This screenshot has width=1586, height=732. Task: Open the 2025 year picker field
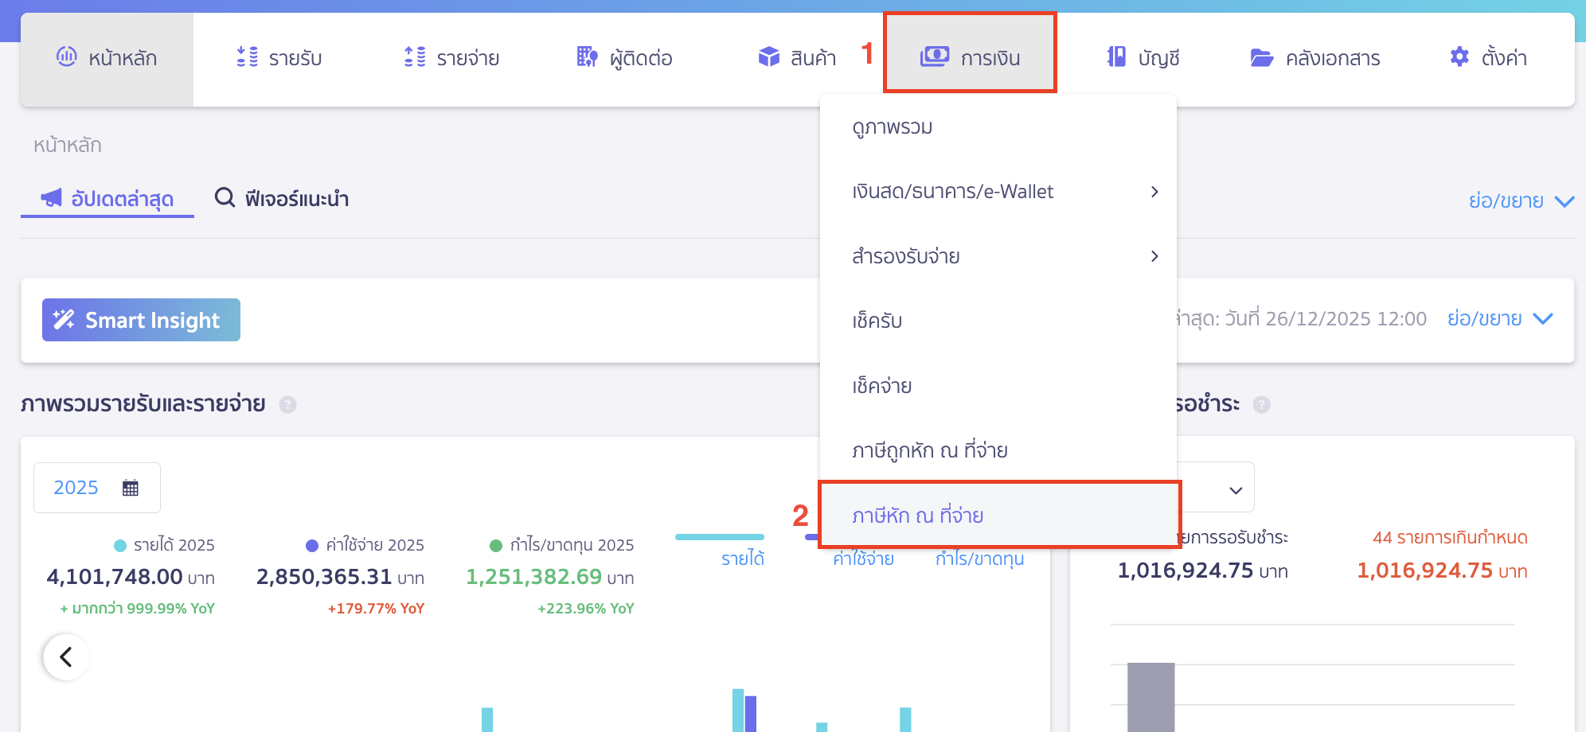coord(96,488)
